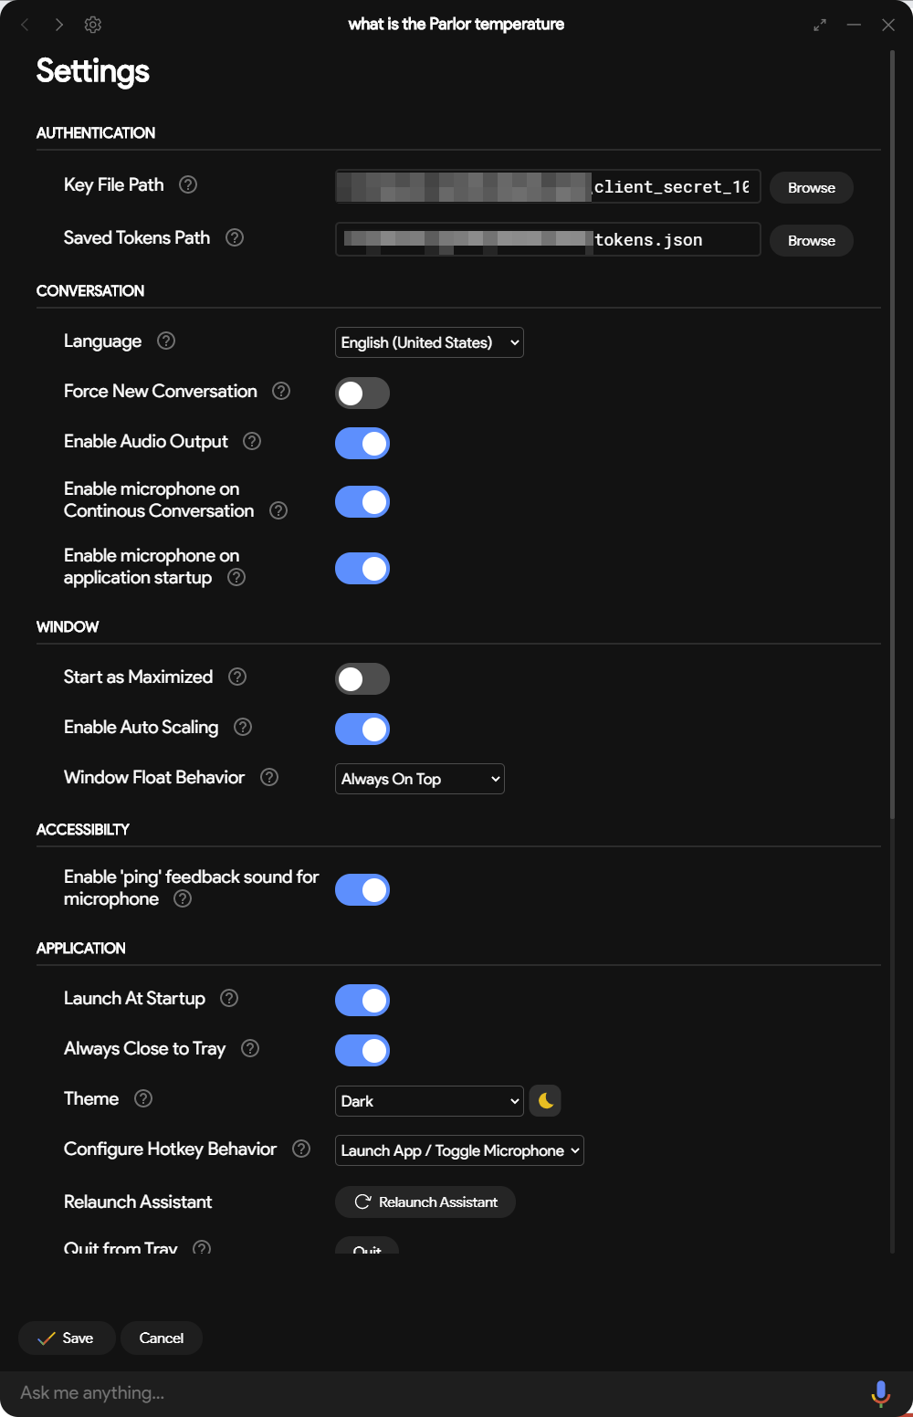The image size is (913, 1417).
Task: Turn on Start as Maximized
Action: [362, 678]
